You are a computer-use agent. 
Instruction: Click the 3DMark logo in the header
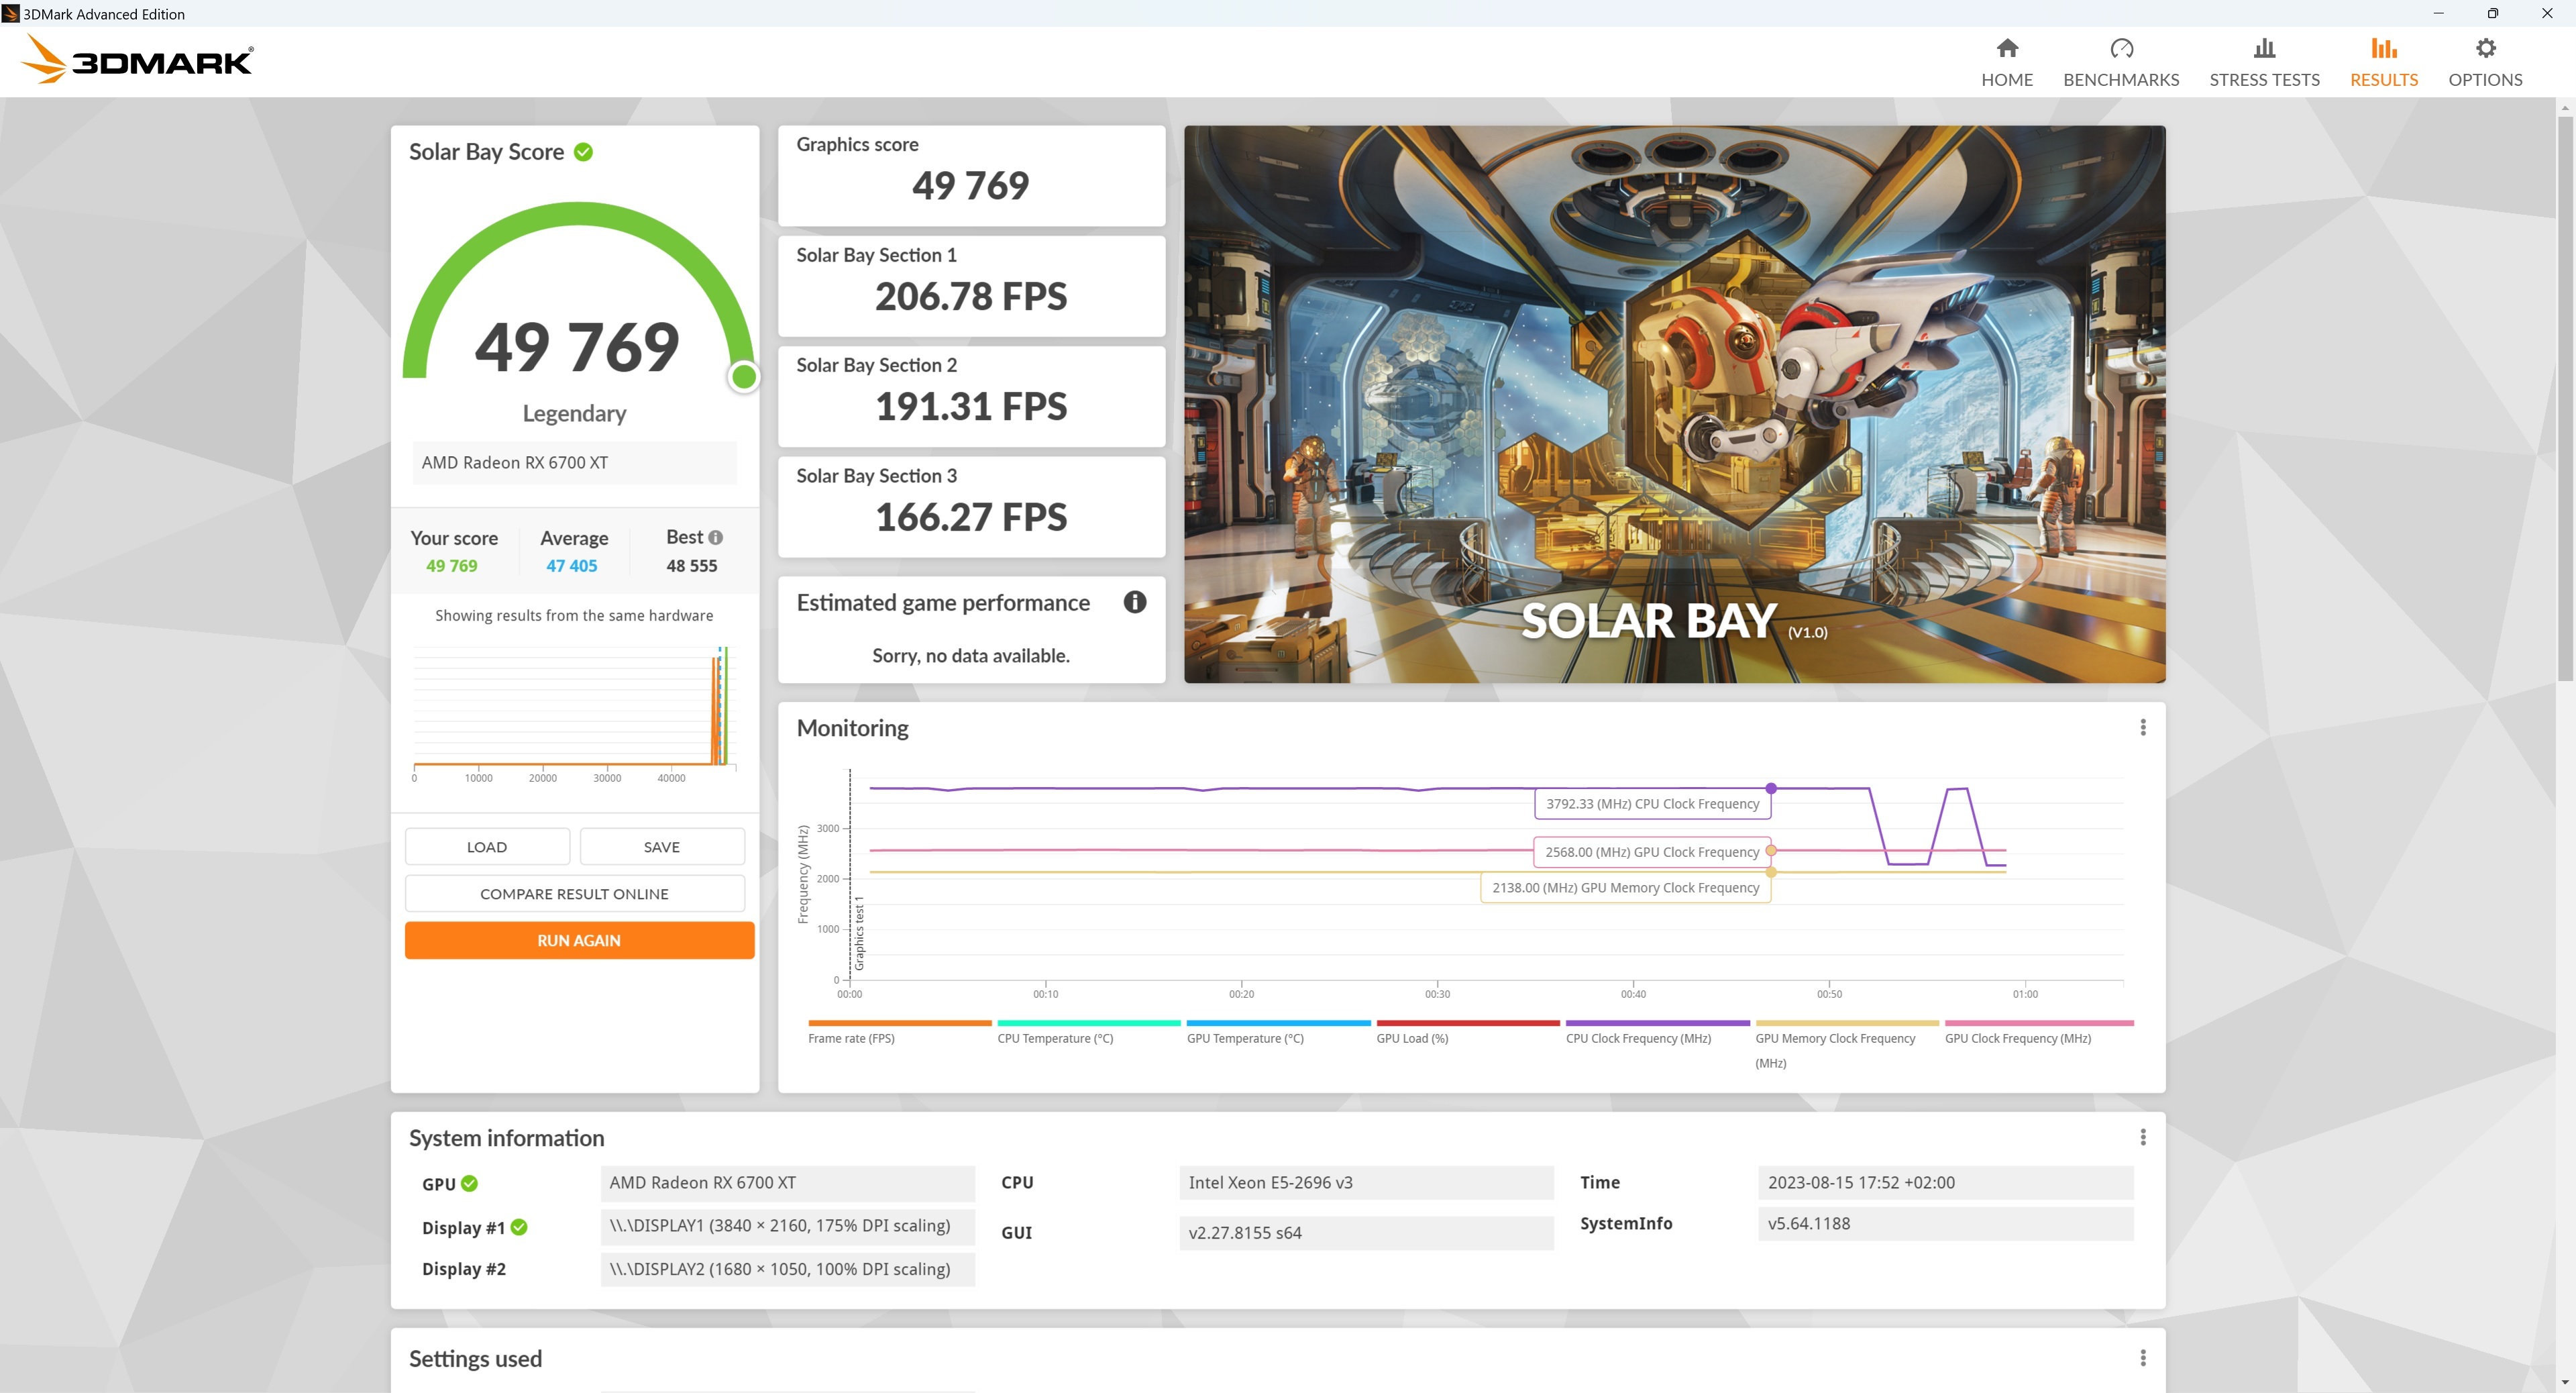tap(138, 60)
